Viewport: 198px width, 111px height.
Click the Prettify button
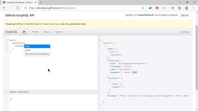pyautogui.click(x=35, y=32)
